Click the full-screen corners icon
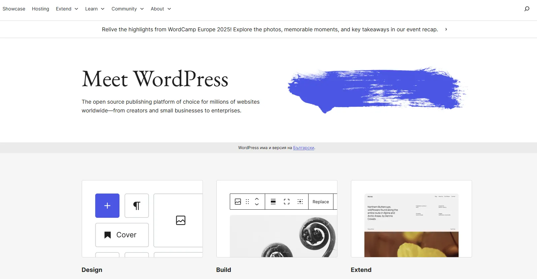Image resolution: width=537 pixels, height=279 pixels. (287, 202)
